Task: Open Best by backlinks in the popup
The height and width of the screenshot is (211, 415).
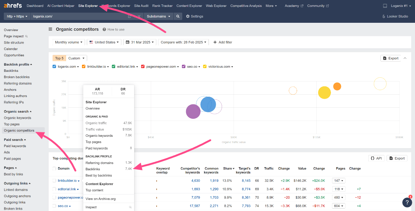Action: pyautogui.click(x=99, y=175)
